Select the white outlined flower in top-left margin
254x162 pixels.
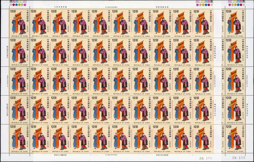click(x=11, y=5)
